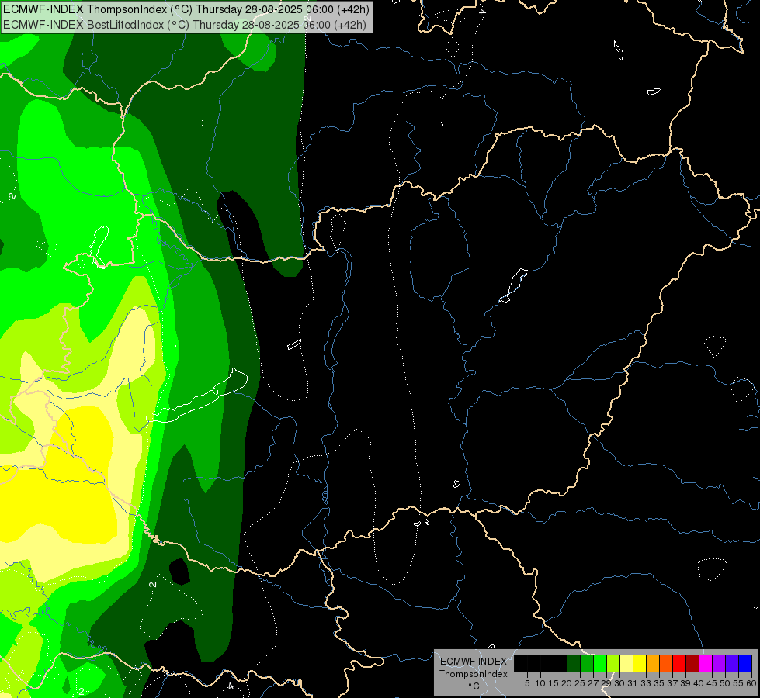This screenshot has width=760, height=698.
Task: Click legend tick value 27
Action: click(x=593, y=683)
